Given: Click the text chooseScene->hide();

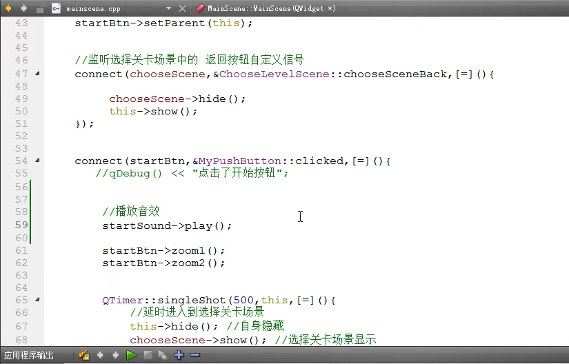Looking at the screenshot, I should (x=177, y=99).
